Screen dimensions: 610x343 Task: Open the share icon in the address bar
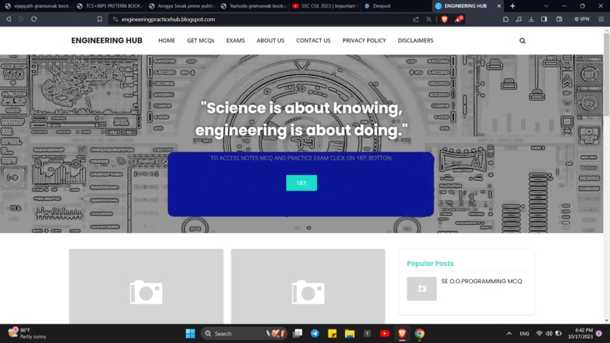coord(415,19)
